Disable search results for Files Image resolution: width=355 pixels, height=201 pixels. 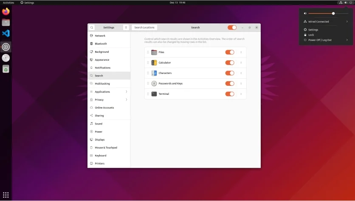[x=230, y=52]
